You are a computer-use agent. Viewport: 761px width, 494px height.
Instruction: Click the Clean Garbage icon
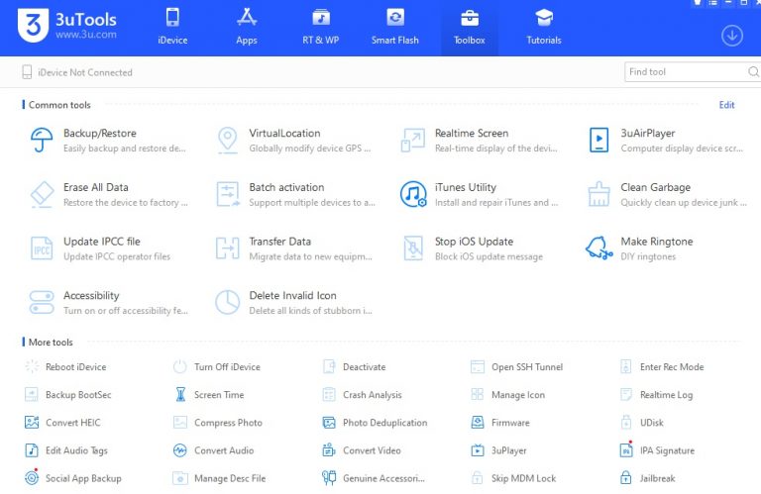pyautogui.click(x=598, y=194)
